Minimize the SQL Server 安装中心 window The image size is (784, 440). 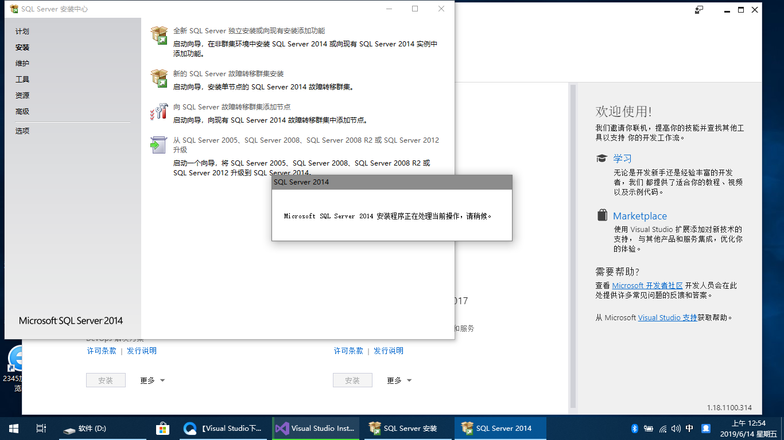click(x=389, y=9)
